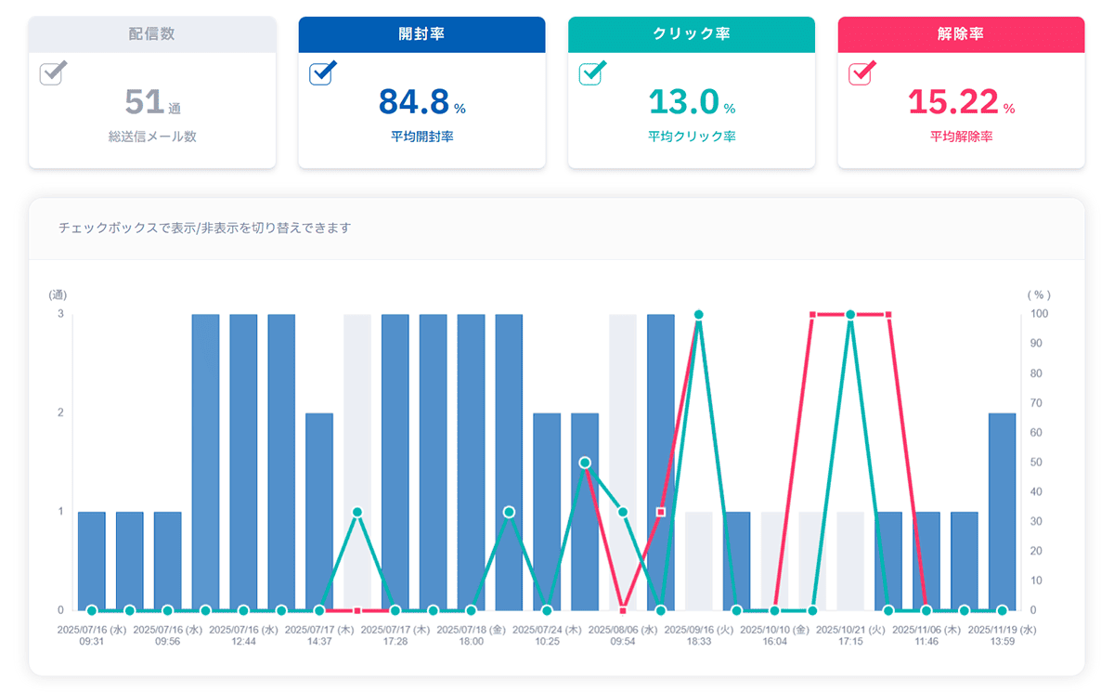Hide the クリック率 line via its checkbox

tap(591, 74)
